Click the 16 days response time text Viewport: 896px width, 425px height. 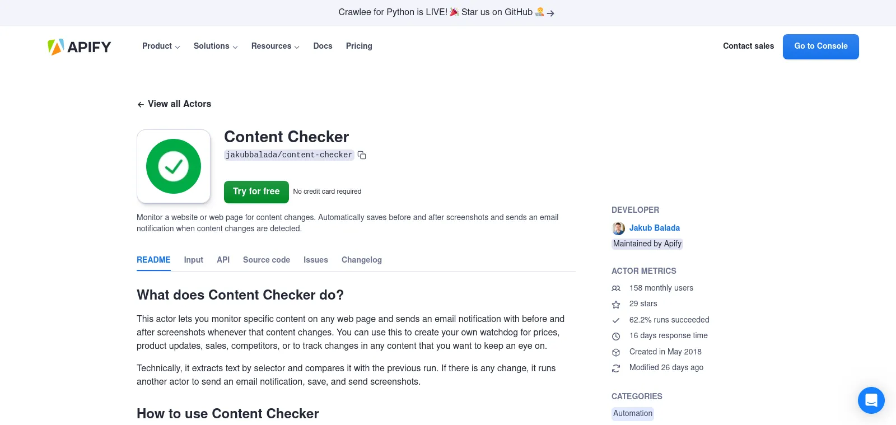668,335
